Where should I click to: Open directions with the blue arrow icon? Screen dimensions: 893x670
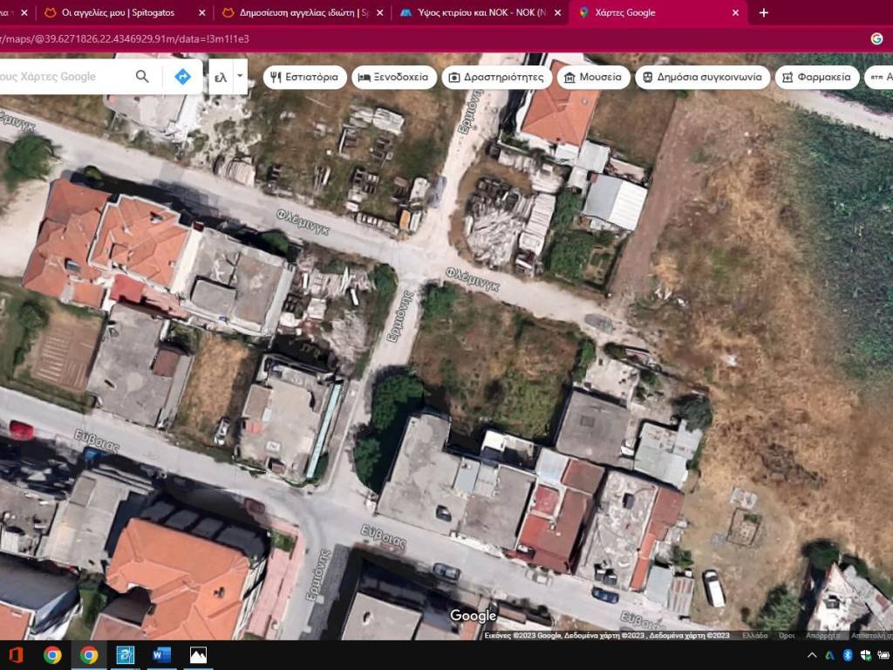182,77
